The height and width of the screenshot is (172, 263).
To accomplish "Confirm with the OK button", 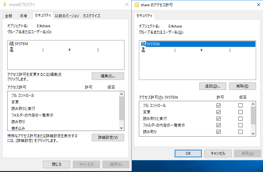I will [x=188, y=154].
